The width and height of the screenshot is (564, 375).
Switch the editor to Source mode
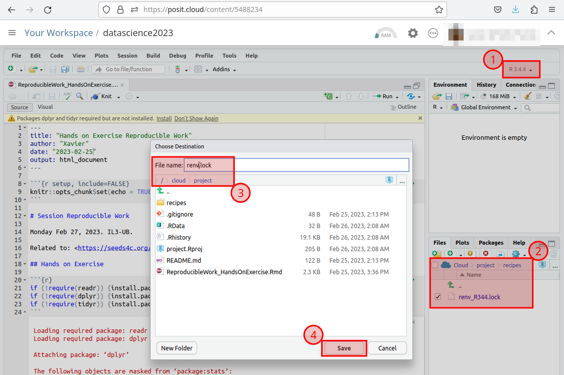pyautogui.click(x=20, y=107)
